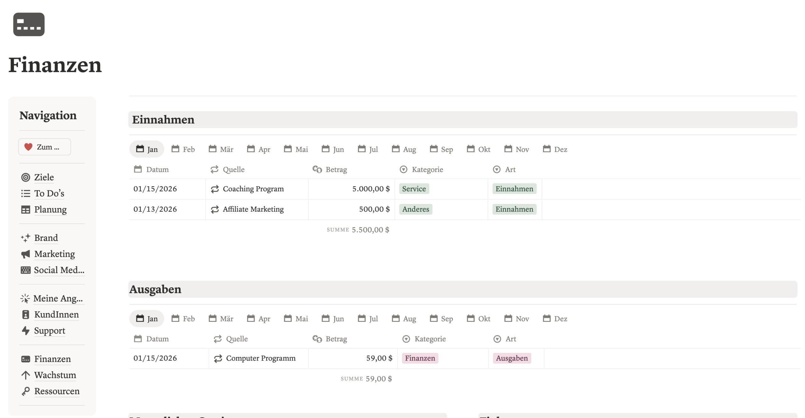Click the Zum ... heart button

44,147
